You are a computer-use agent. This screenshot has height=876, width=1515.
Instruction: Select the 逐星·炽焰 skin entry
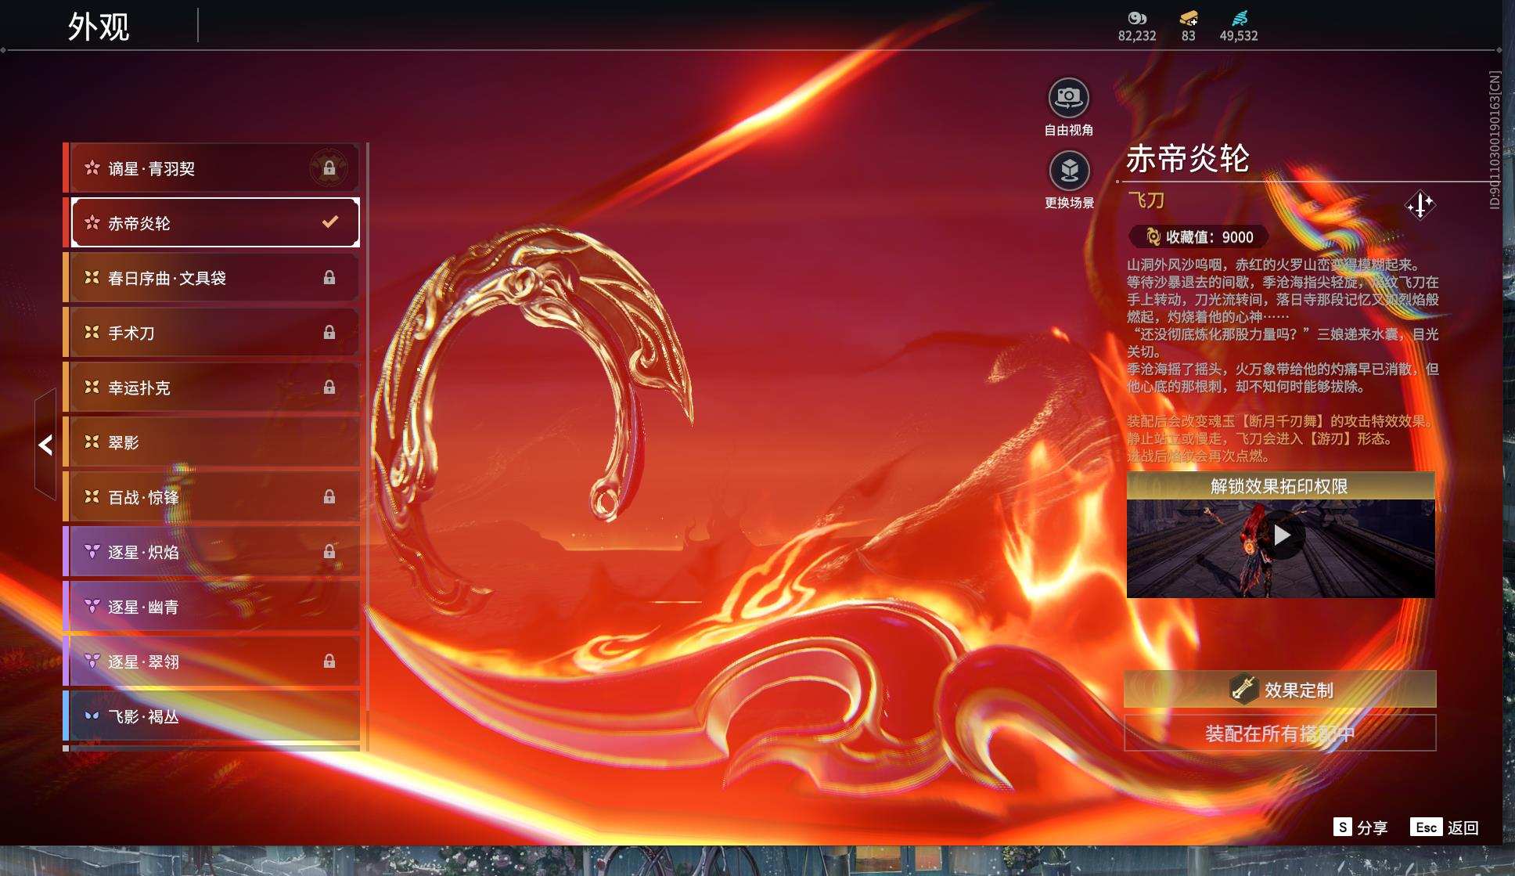click(211, 552)
